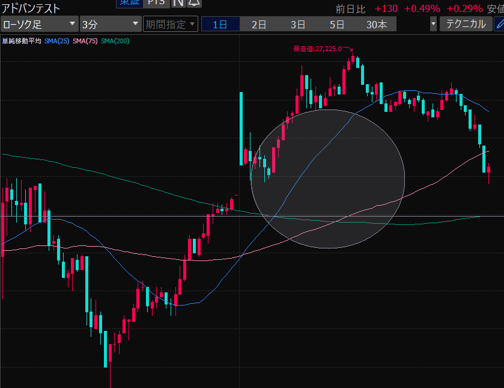This screenshot has width=504, height=388.
Task: Click the 最高値 27,225.0 high marker
Action: [317, 49]
